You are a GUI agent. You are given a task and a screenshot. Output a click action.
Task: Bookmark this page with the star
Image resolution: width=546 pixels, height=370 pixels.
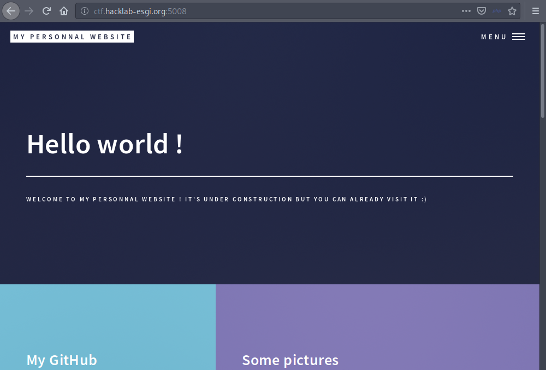(x=512, y=11)
